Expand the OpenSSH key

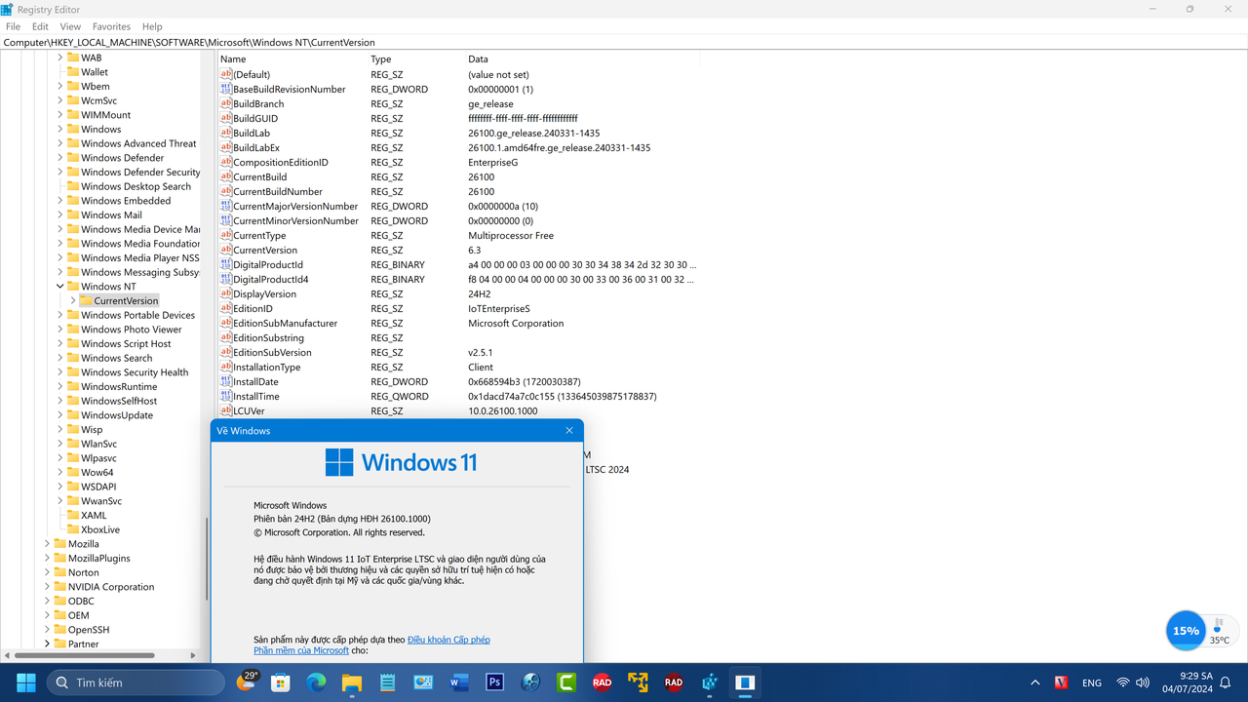click(47, 630)
